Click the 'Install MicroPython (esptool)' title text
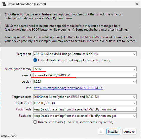This screenshot has height=139, width=141. pyautogui.click(x=27, y=4)
